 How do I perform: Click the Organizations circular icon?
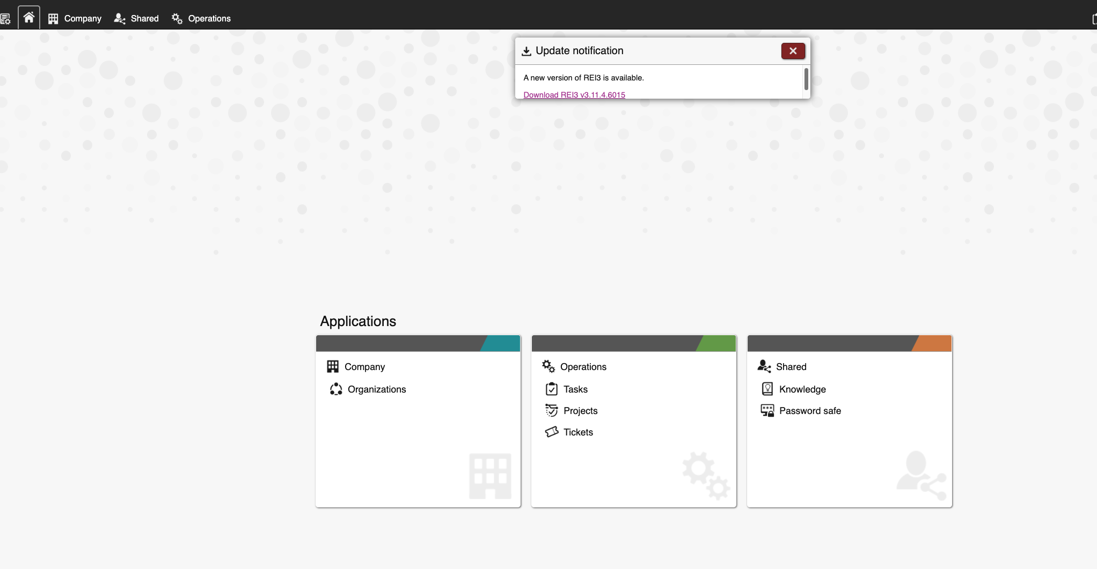tap(336, 389)
